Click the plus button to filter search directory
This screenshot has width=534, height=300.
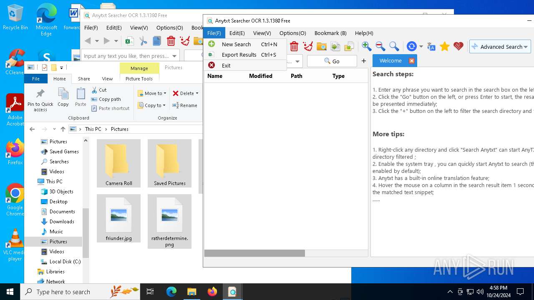click(x=364, y=61)
